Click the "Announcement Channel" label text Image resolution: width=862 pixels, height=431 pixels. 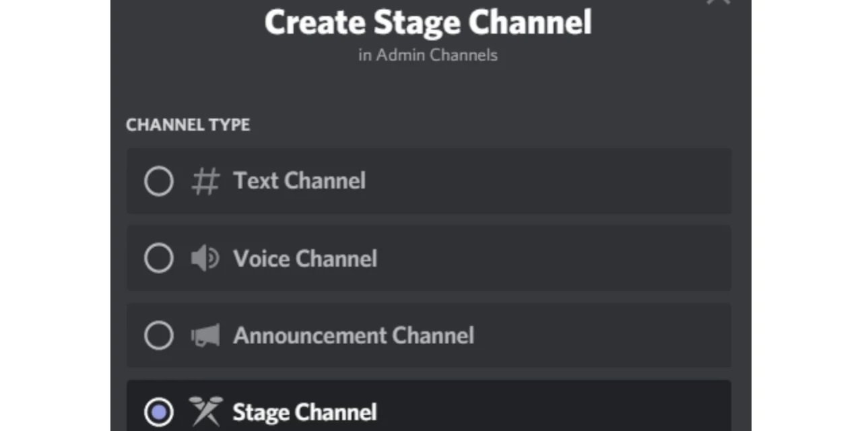[354, 335]
